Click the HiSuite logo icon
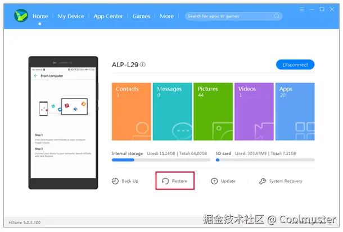The width and height of the screenshot is (343, 232). click(x=21, y=16)
